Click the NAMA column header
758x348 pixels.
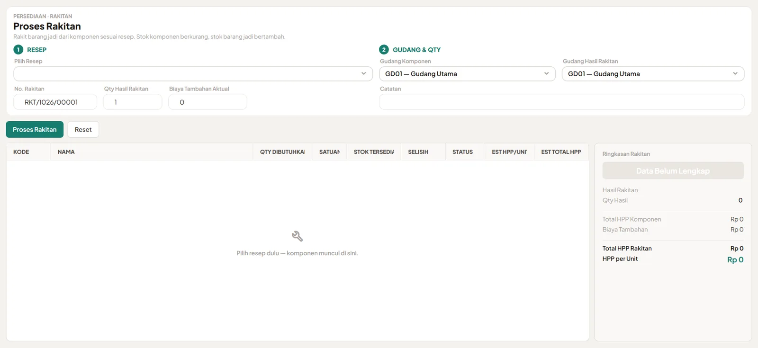click(152, 152)
